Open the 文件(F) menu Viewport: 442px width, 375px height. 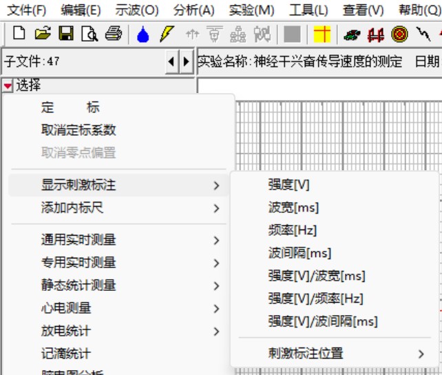tap(26, 10)
